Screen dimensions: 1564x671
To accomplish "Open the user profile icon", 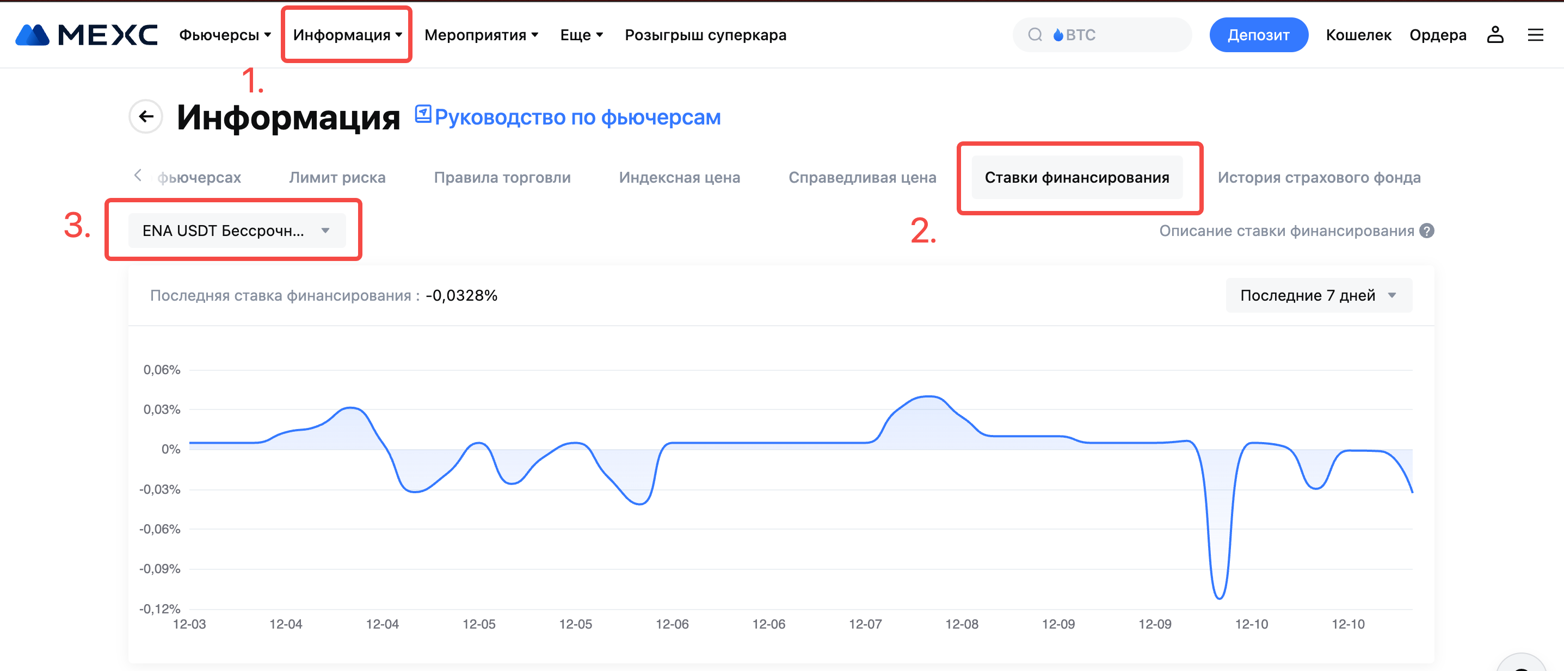I will [1495, 35].
